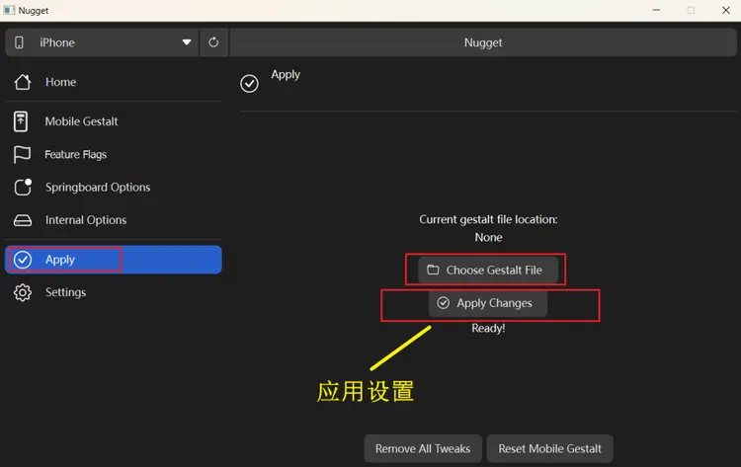Go to Springboard Options page
This screenshot has height=467, width=741.
(97, 188)
